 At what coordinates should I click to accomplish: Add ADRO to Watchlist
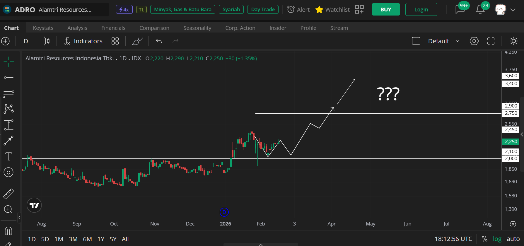[x=332, y=10]
